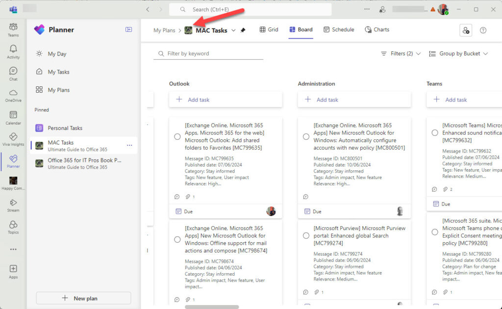The image size is (502, 309).
Task: Open settings and more ellipsis in title bar
Action: [x=367, y=9]
